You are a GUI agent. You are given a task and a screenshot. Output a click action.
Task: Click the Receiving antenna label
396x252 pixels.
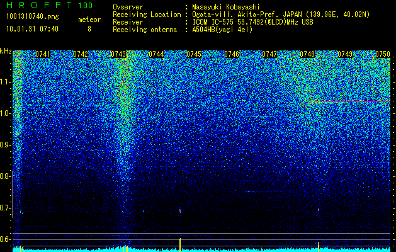(145, 30)
